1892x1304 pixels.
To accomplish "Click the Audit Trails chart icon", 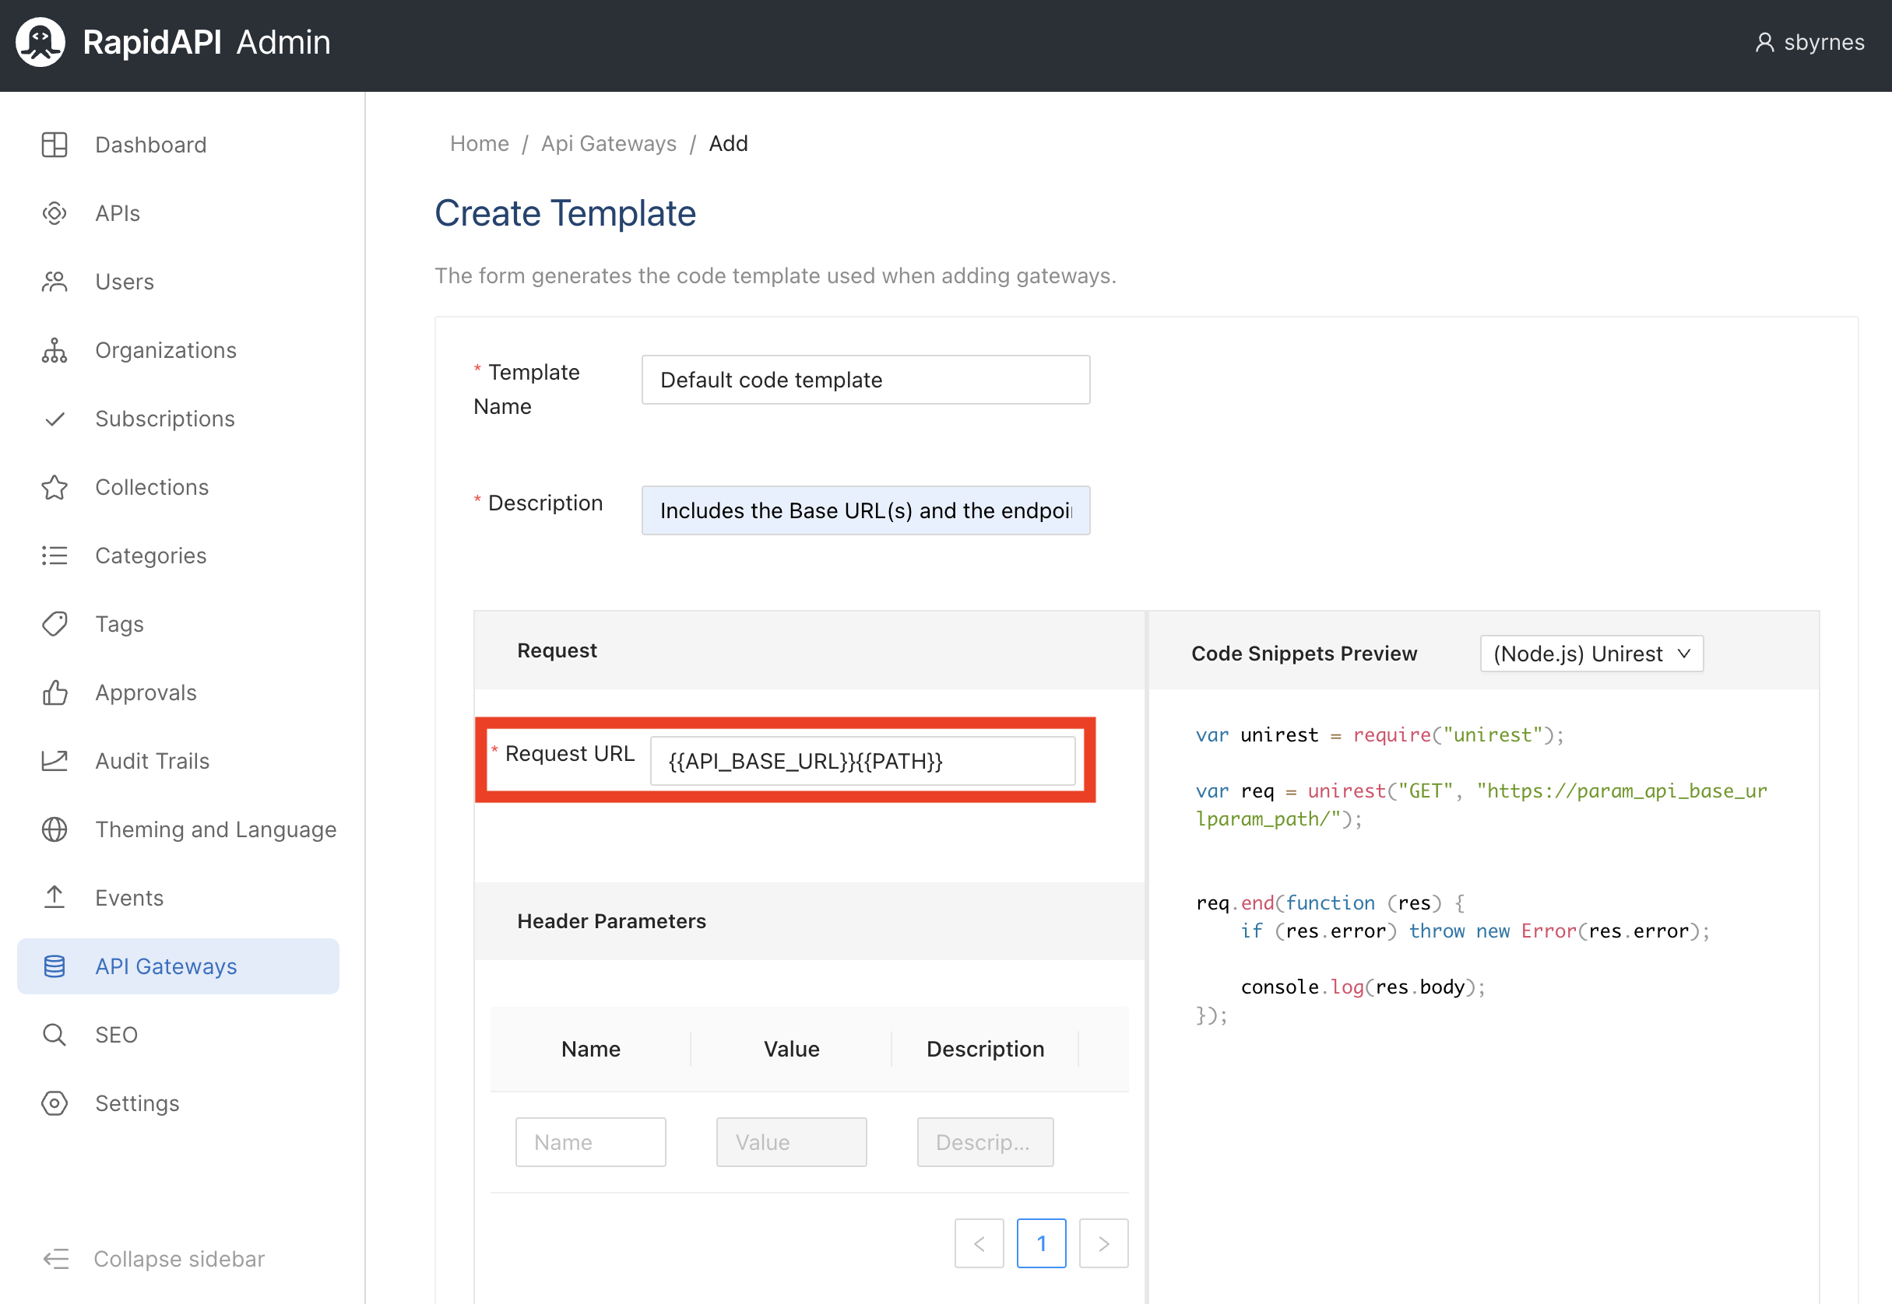I will [54, 761].
